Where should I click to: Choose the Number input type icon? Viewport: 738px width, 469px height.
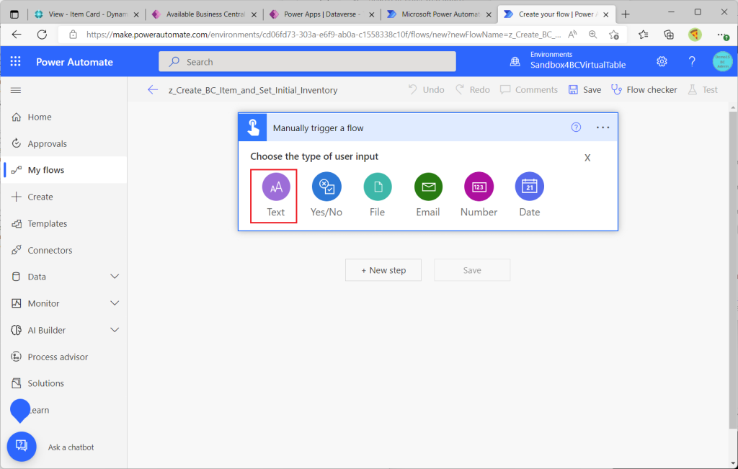coord(479,187)
